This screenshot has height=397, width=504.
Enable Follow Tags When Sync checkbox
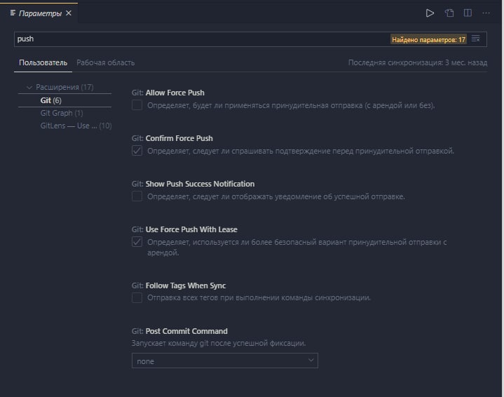point(137,298)
